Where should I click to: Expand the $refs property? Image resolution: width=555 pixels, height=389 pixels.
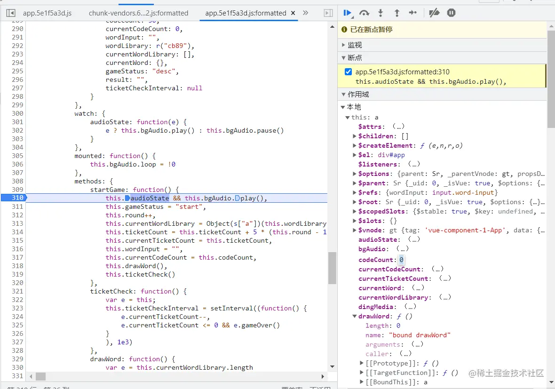tap(355, 192)
